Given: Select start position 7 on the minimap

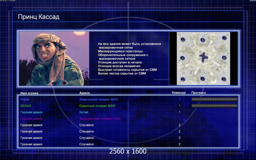Looking at the screenshot, I should click(x=224, y=38).
